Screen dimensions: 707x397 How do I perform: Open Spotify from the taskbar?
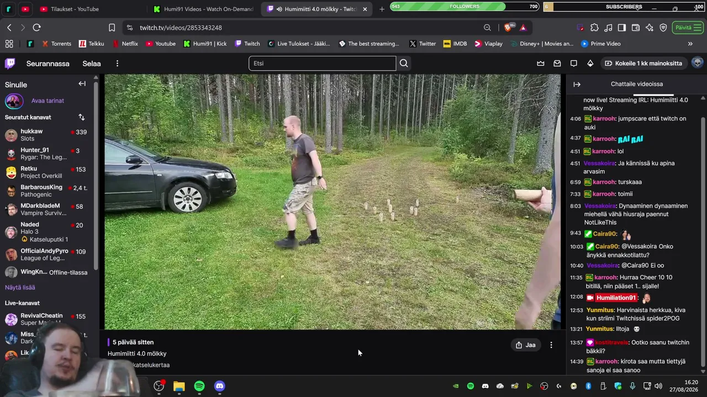(x=199, y=386)
